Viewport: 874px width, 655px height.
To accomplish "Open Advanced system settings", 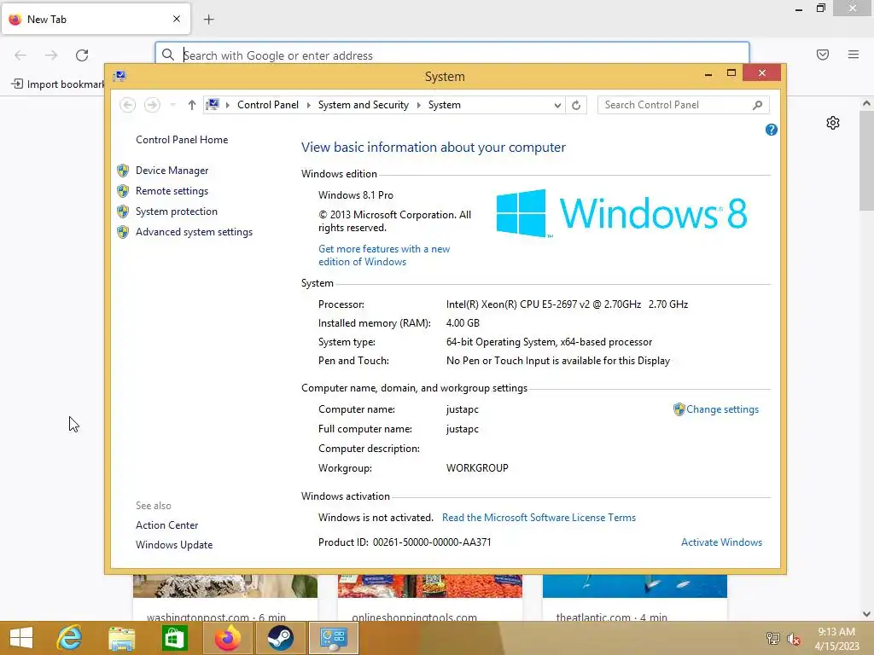I will [194, 232].
